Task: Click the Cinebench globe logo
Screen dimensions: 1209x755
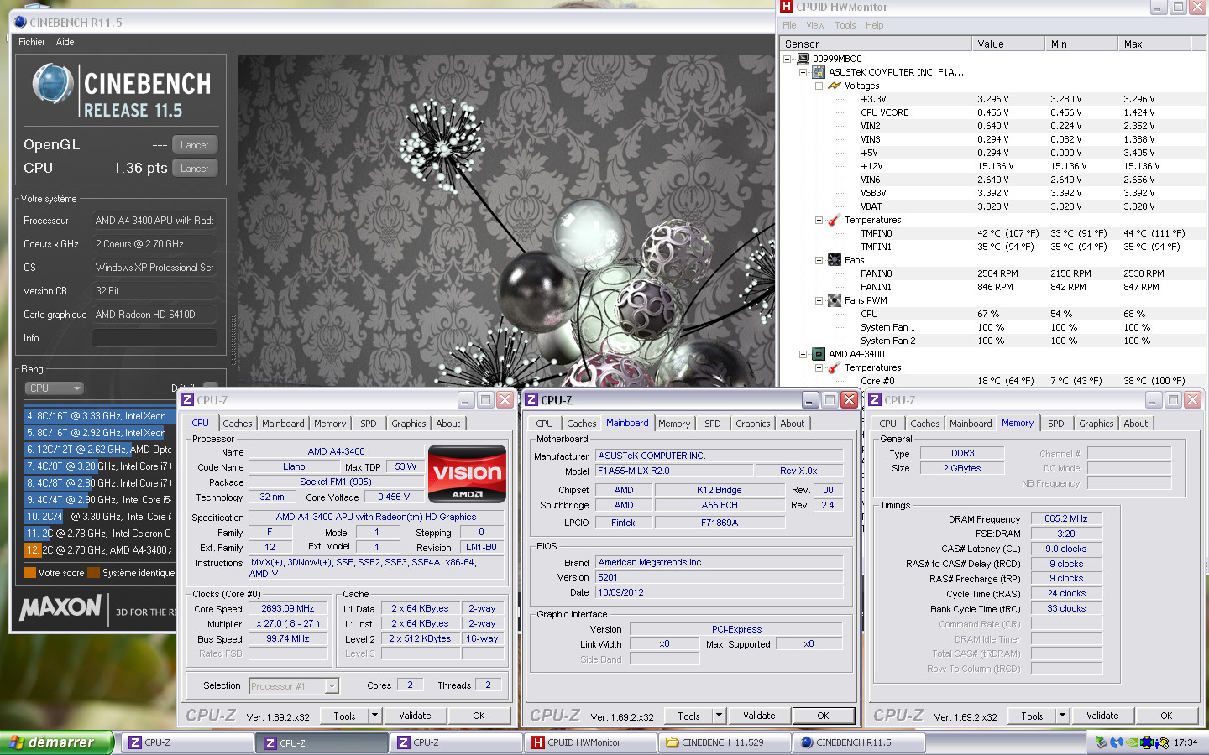Action: pyautogui.click(x=52, y=84)
